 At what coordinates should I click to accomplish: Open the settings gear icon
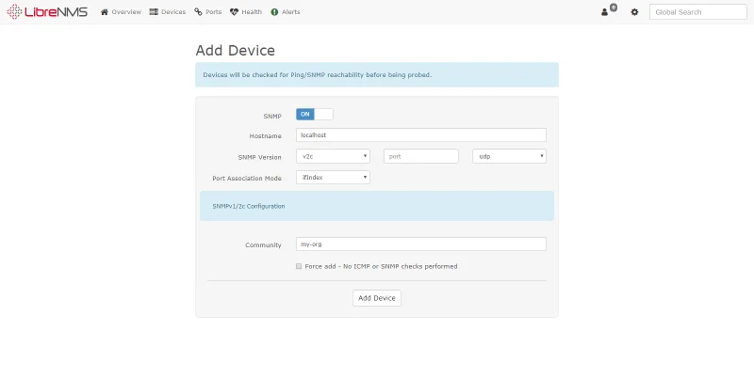634,12
